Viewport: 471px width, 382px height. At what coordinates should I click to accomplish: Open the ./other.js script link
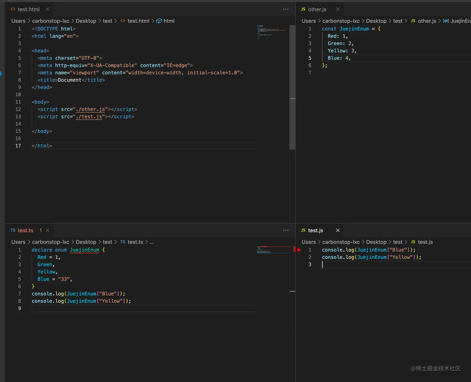pyautogui.click(x=90, y=109)
